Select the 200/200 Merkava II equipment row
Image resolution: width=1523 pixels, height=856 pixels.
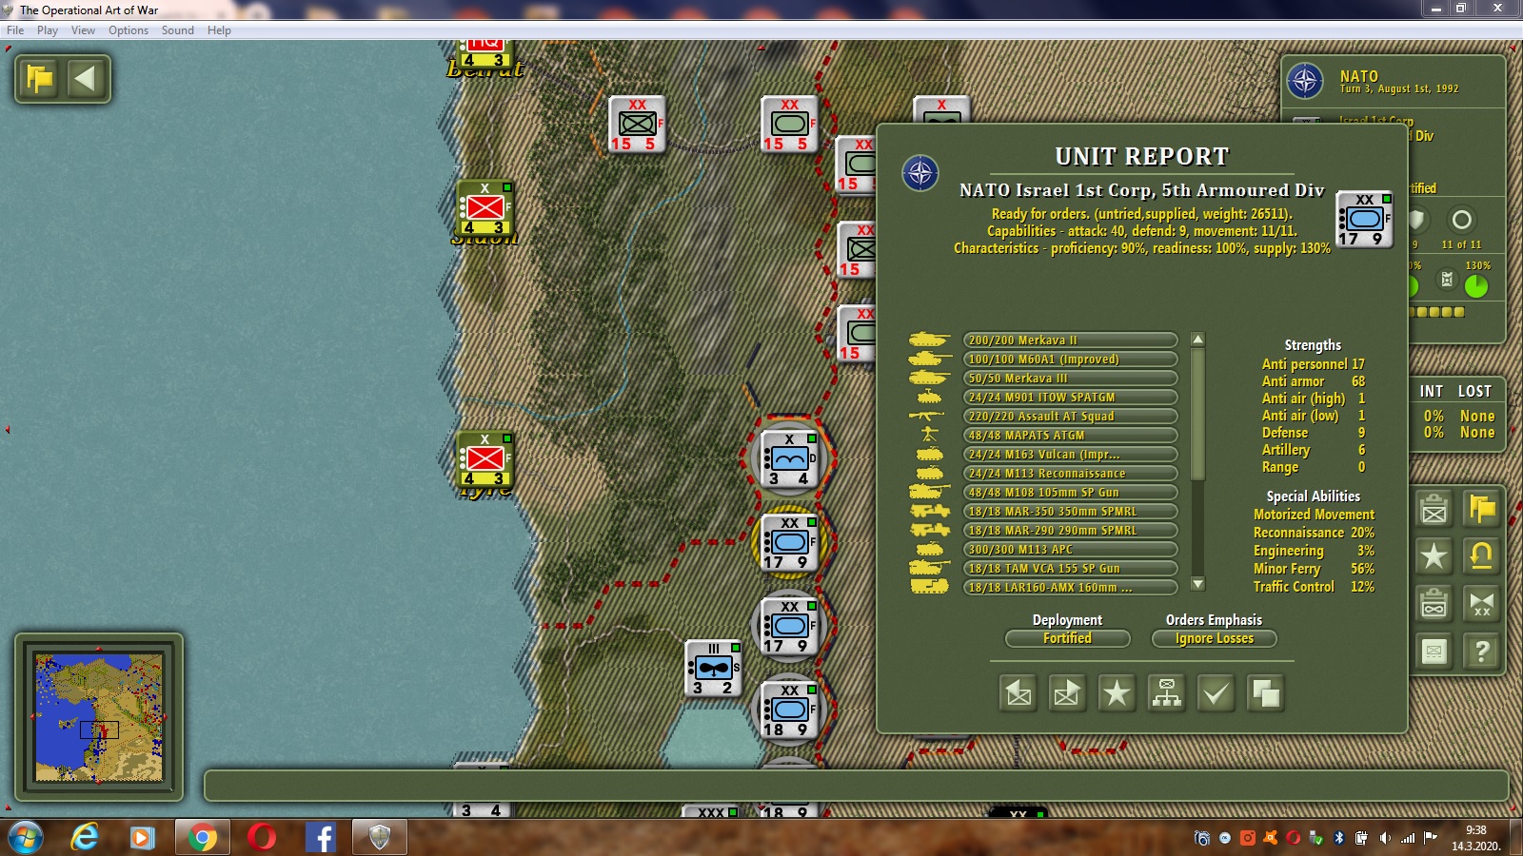(1070, 340)
